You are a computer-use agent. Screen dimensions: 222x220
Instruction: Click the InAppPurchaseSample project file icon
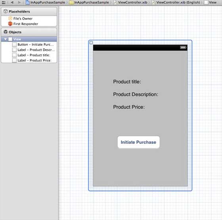(28, 2)
